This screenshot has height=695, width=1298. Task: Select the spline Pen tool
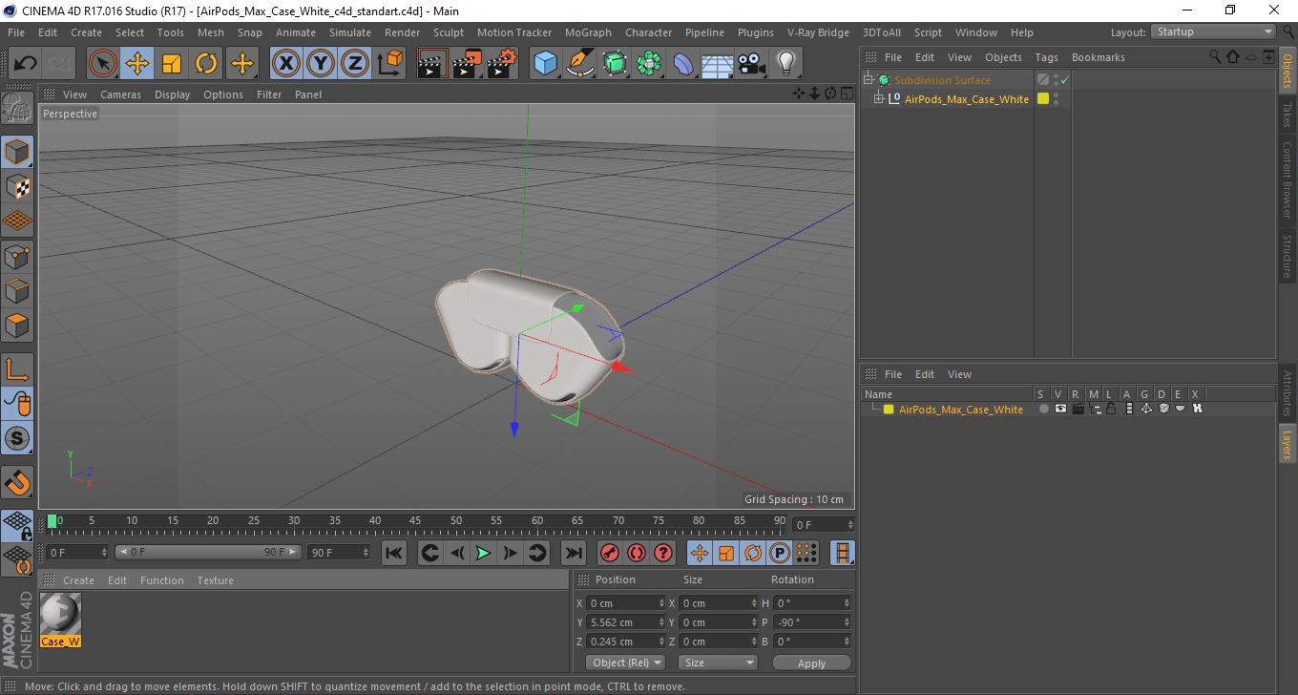580,64
